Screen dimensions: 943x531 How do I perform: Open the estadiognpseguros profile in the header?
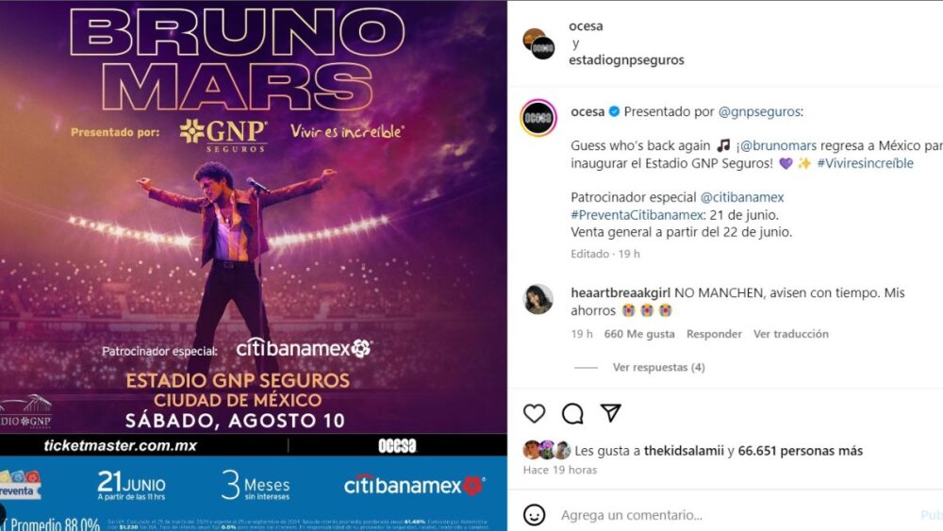[626, 59]
